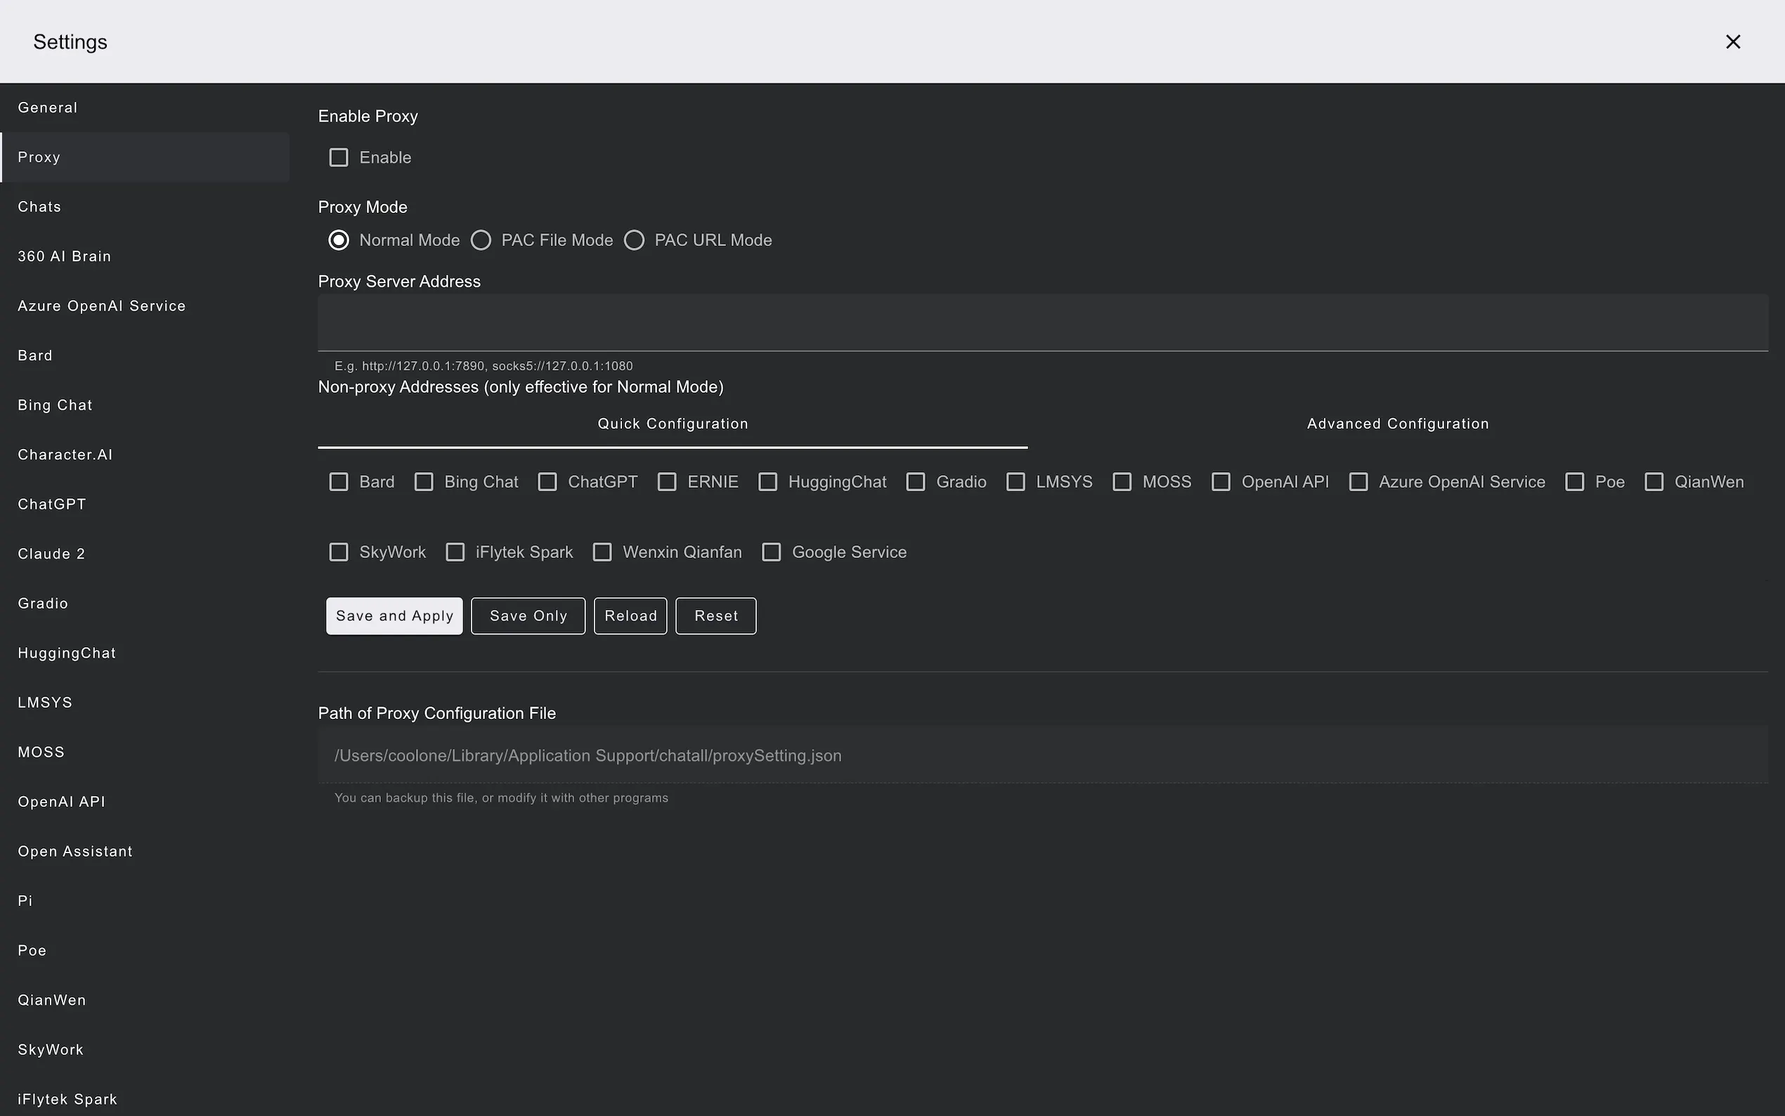This screenshot has height=1116, width=1785.
Task: Switch to Advanced Configuration tab
Action: click(1398, 424)
